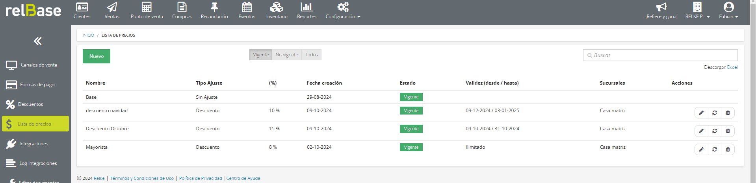Open Eventos calendar icon

[247, 7]
